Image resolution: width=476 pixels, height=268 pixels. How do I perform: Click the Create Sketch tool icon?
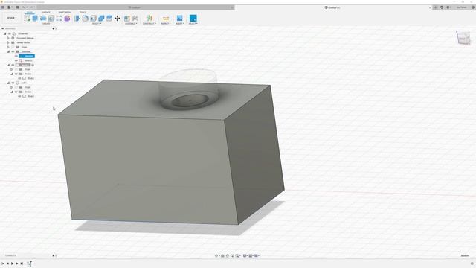pyautogui.click(x=27, y=18)
